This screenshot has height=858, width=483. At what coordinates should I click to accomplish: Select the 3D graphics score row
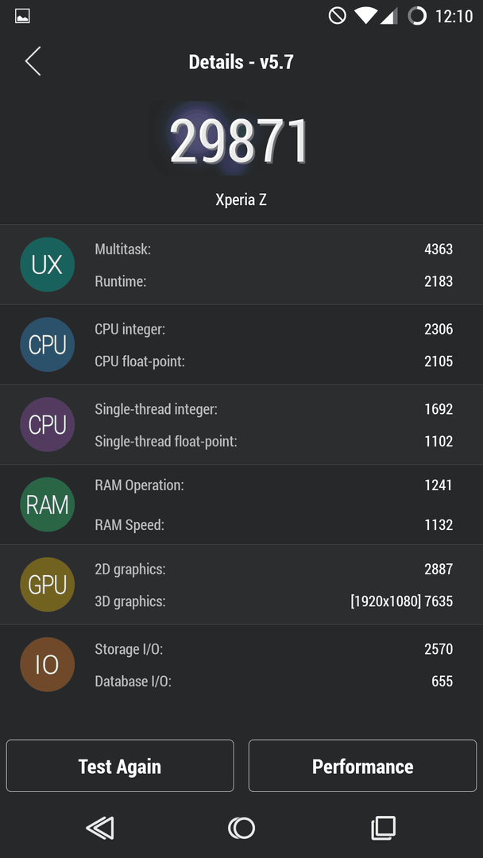point(273,601)
